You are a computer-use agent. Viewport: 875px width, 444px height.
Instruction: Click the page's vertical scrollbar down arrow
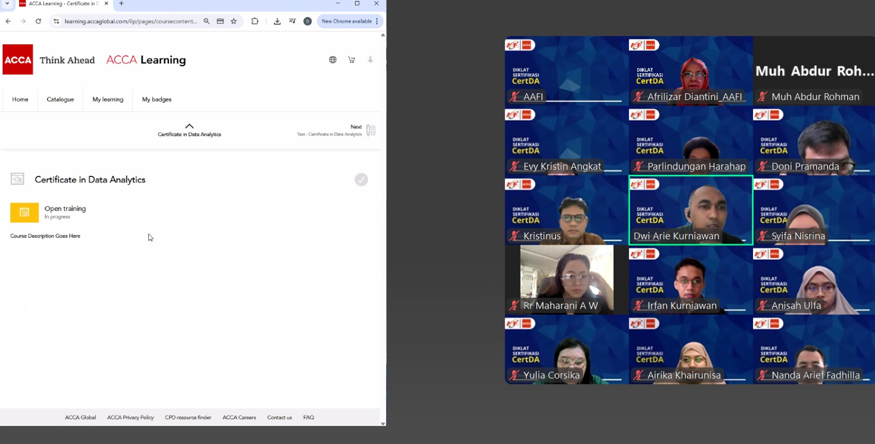pyautogui.click(x=383, y=423)
